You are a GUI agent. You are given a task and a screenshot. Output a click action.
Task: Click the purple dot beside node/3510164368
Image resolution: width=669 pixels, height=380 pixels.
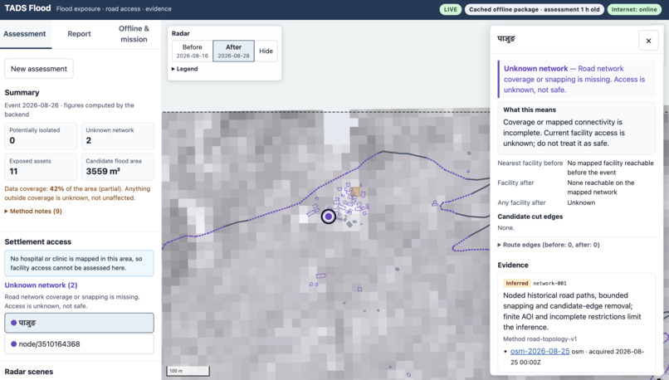click(13, 344)
